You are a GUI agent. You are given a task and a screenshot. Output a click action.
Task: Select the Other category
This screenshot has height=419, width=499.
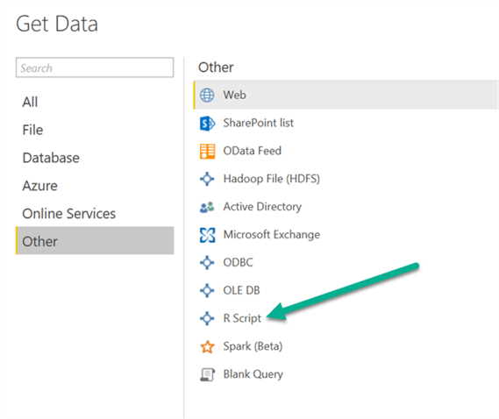point(95,240)
